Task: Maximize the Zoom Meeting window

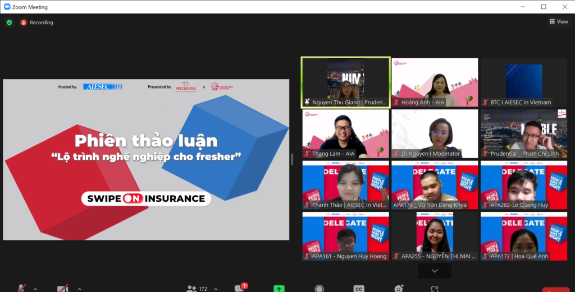Action: click(544, 7)
